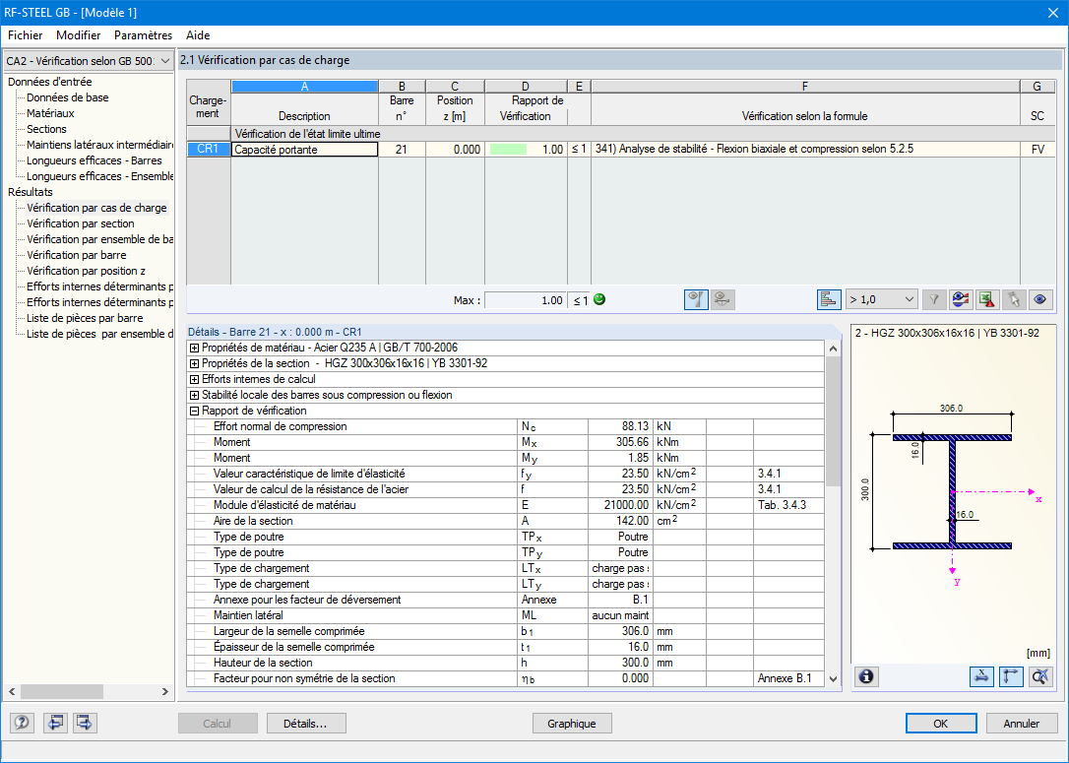Go to the next table icon

coord(85,722)
